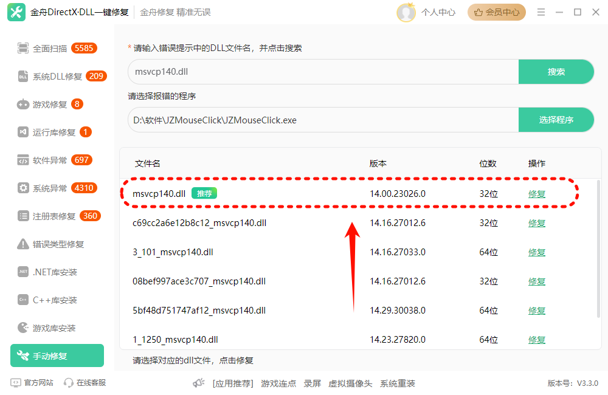Click version number V3.3.0 text
608x395 pixels.
pyautogui.click(x=587, y=383)
